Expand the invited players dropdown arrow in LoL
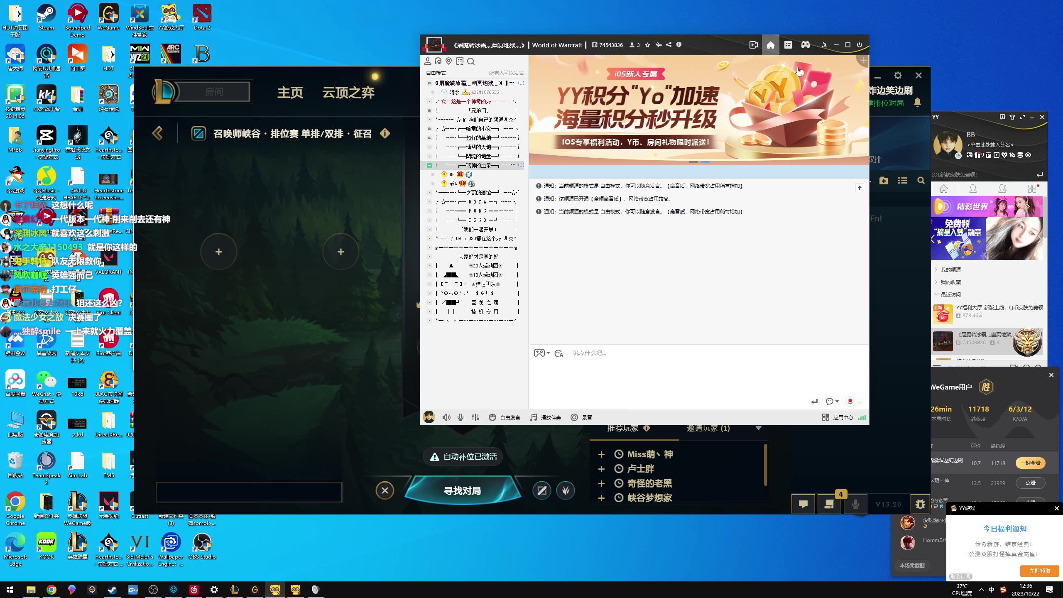Screen dimensions: 1063x598 759,428
